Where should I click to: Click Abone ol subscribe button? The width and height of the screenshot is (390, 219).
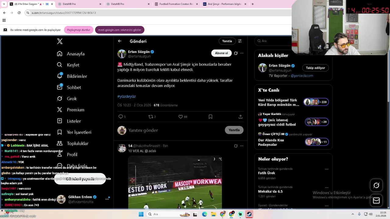click(x=222, y=53)
